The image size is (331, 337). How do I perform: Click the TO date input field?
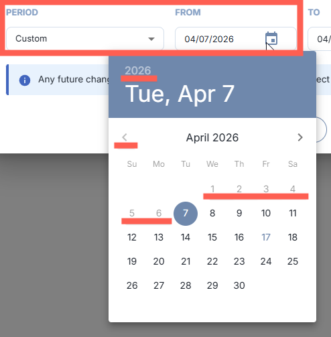click(x=320, y=39)
